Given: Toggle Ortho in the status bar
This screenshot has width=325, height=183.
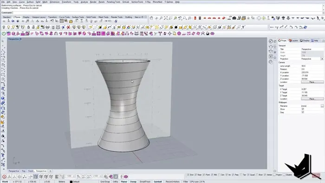Looking at the screenshot, I should [115, 182].
